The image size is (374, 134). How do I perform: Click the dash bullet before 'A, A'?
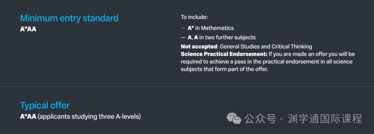(183, 37)
